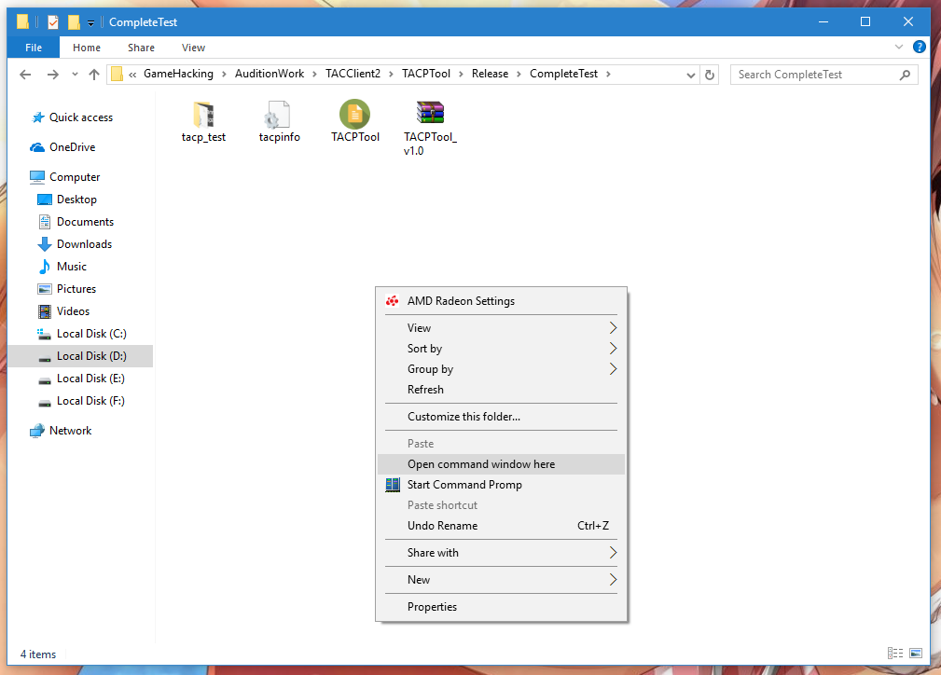This screenshot has width=941, height=675.
Task: Open the address bar history dropdown
Action: point(691,75)
